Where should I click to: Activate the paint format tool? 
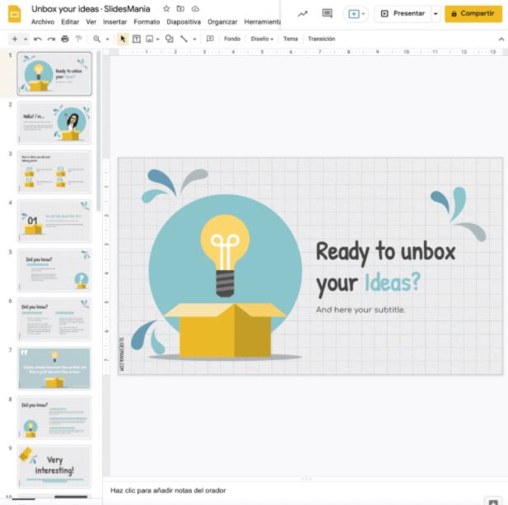pyautogui.click(x=78, y=39)
